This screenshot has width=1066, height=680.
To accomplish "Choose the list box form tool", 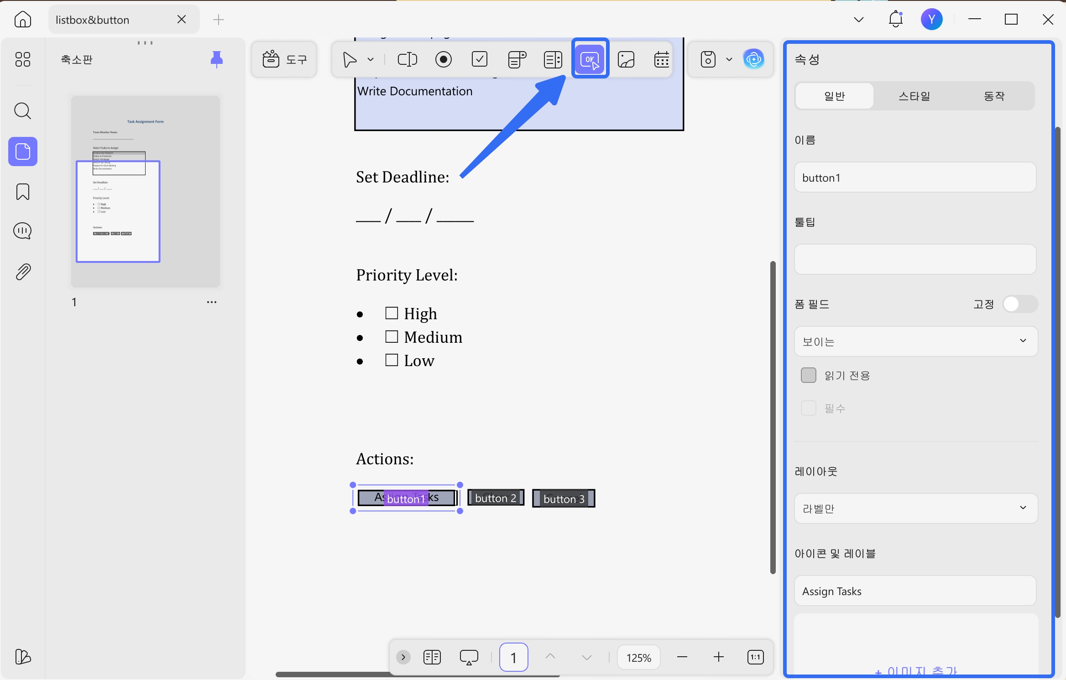I will click(553, 59).
